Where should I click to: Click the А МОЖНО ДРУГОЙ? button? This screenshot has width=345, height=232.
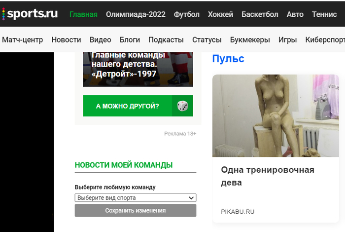138,106
